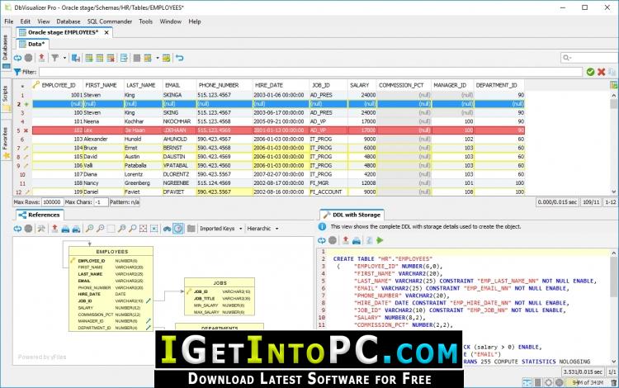Click the quick search box
This screenshot has width=619, height=388.
pyautogui.click(x=589, y=58)
